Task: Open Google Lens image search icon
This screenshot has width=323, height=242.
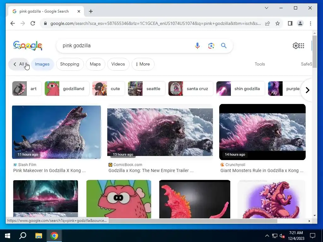Action: (211, 45)
